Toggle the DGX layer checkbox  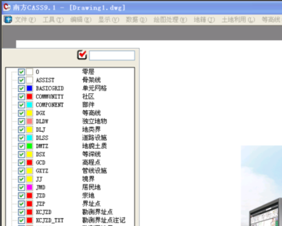coord(21,113)
